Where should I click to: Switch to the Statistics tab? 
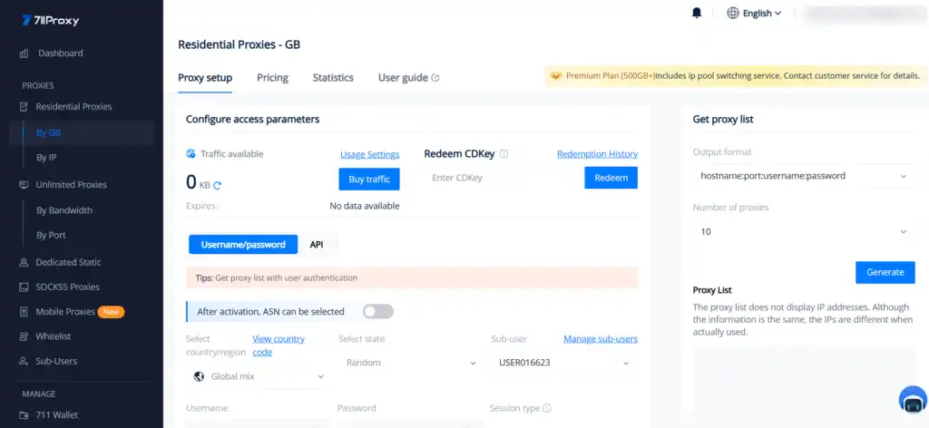tap(333, 78)
